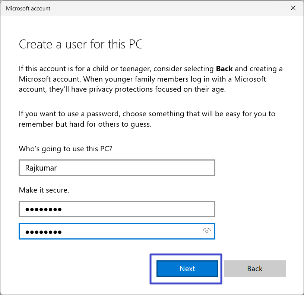Image resolution: width=304 pixels, height=295 pixels.
Task: Click the bold word Back in the paragraph
Action: pyautogui.click(x=224, y=69)
